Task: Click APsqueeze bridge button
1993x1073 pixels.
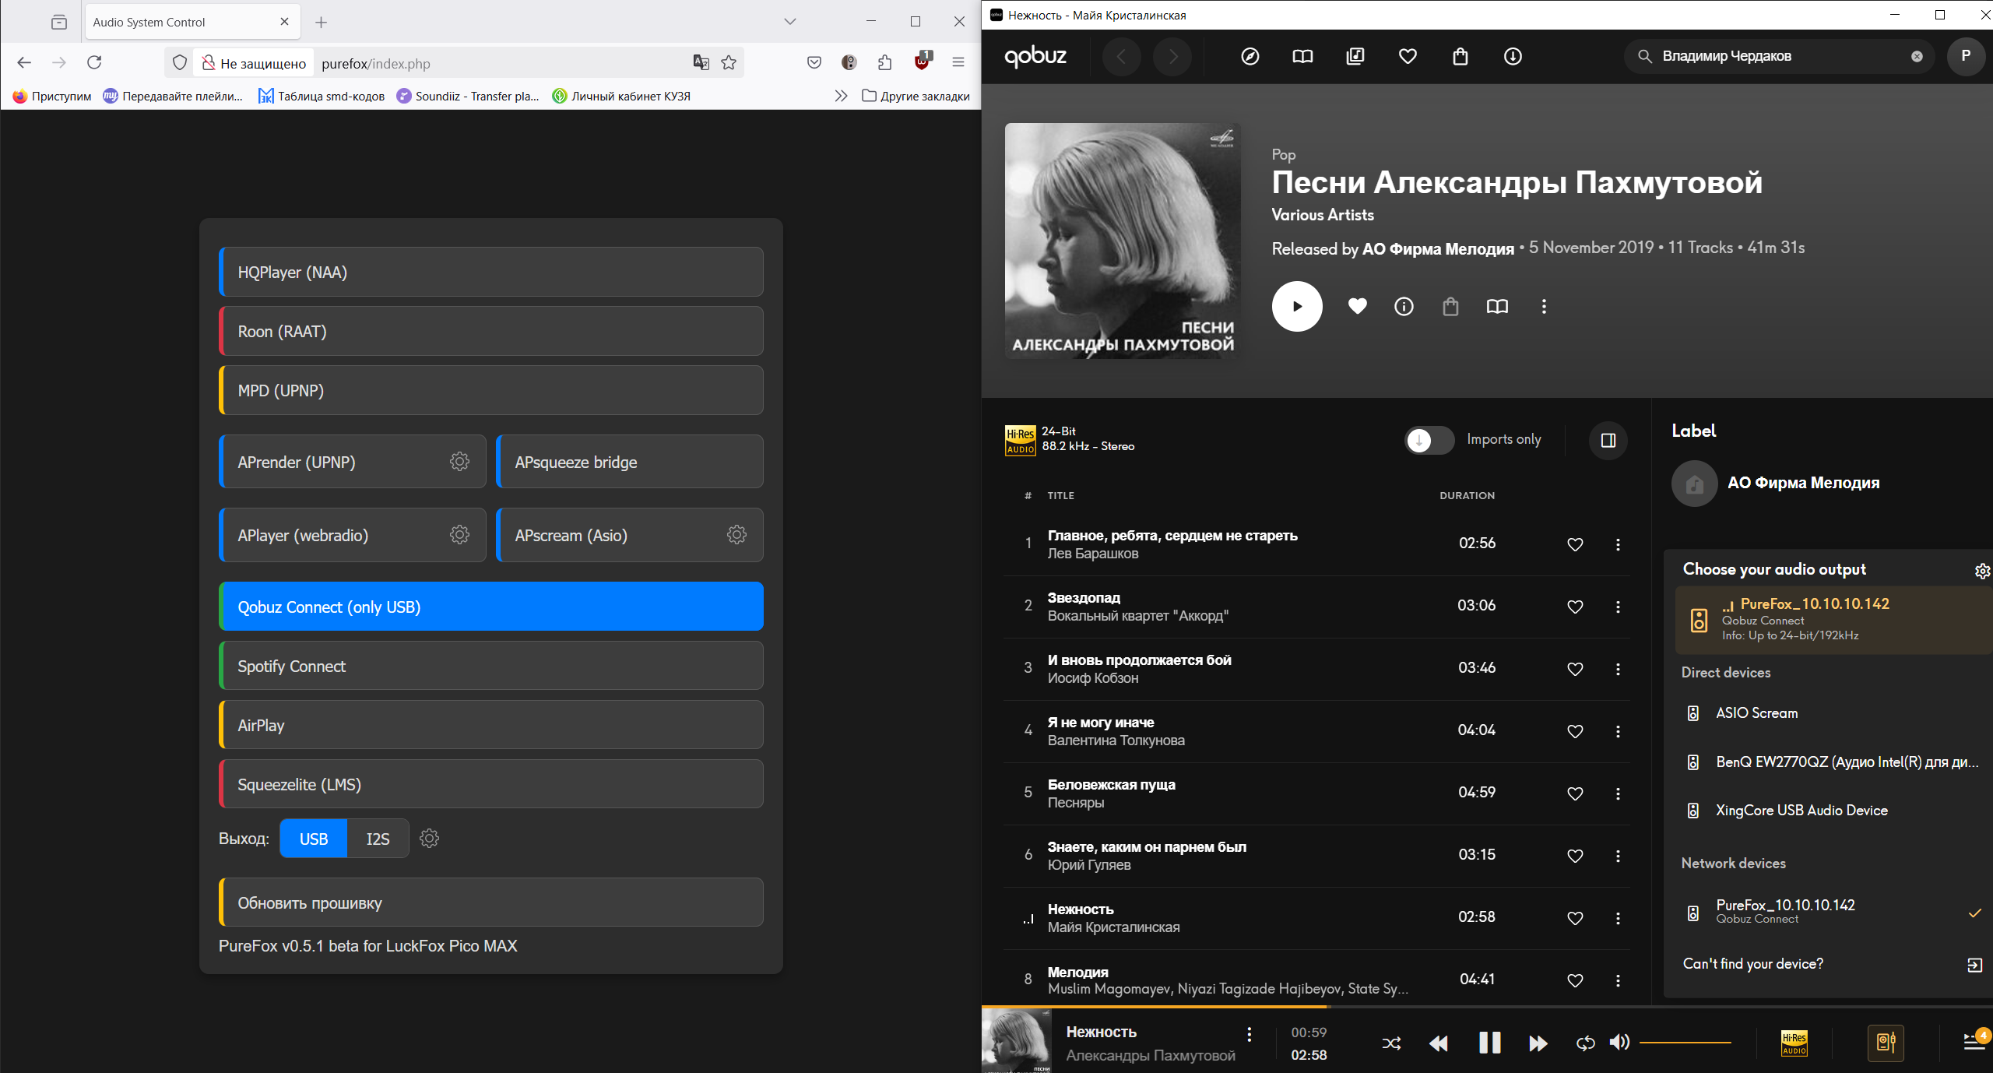Action: click(x=630, y=462)
